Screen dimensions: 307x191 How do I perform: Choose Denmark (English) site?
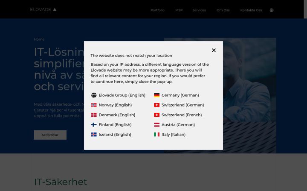click(x=117, y=115)
